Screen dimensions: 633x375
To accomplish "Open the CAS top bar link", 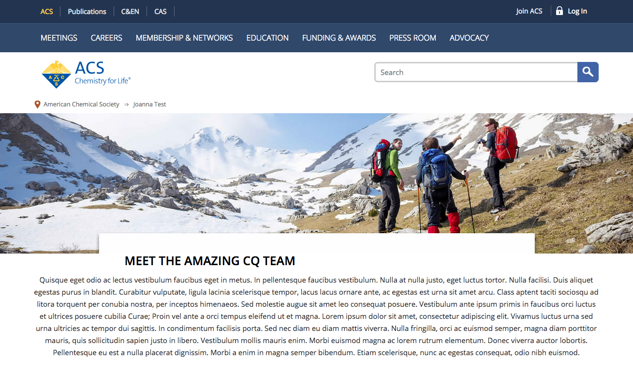I will (x=161, y=11).
